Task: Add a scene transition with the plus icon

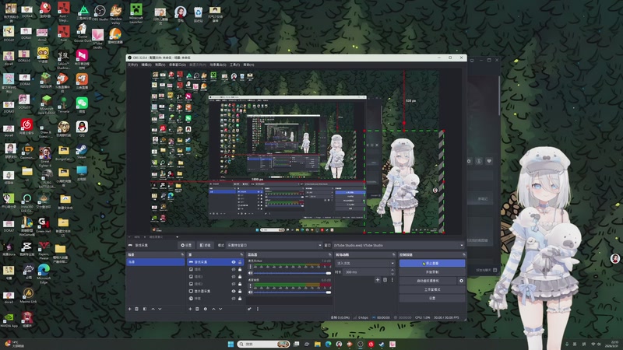Action: click(378, 280)
